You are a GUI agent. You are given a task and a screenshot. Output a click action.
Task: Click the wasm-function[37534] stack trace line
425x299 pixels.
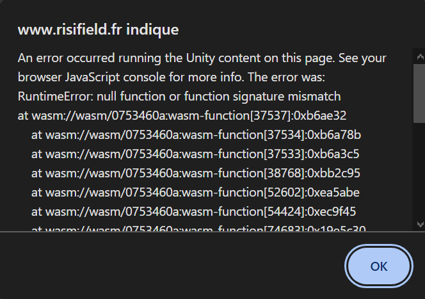tap(196, 134)
